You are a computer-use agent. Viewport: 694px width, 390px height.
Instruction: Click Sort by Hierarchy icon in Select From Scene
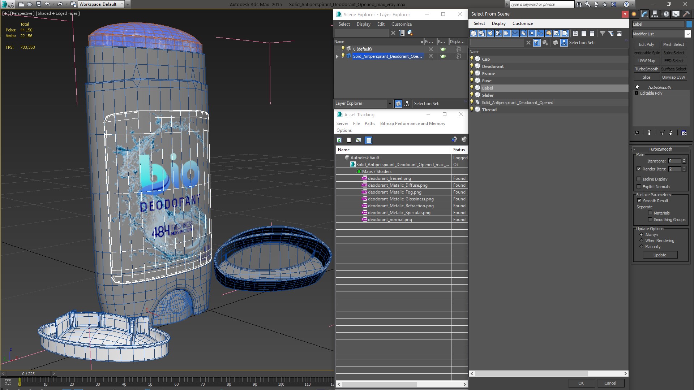[564, 43]
